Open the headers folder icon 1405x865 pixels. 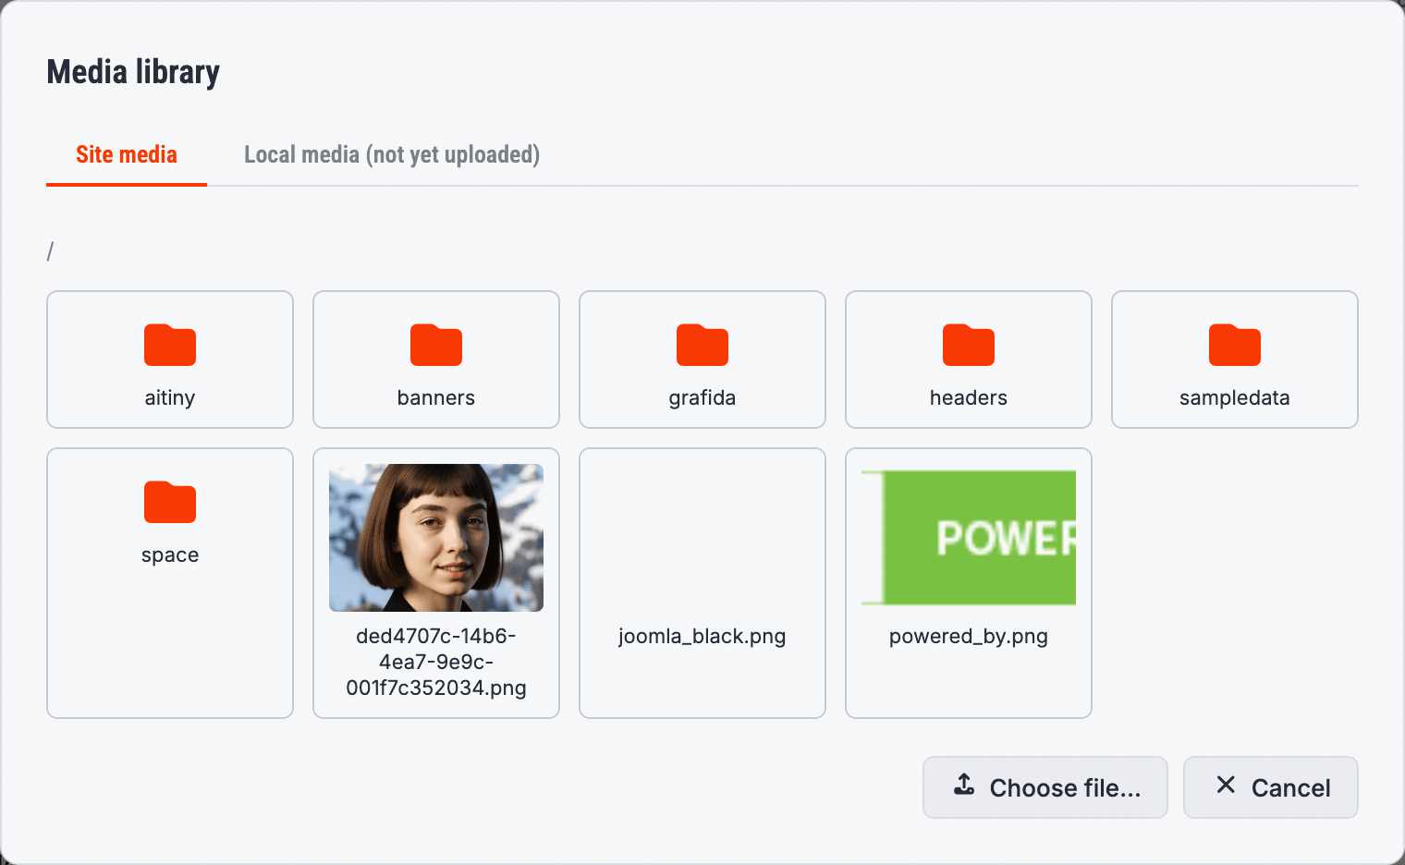click(x=969, y=345)
